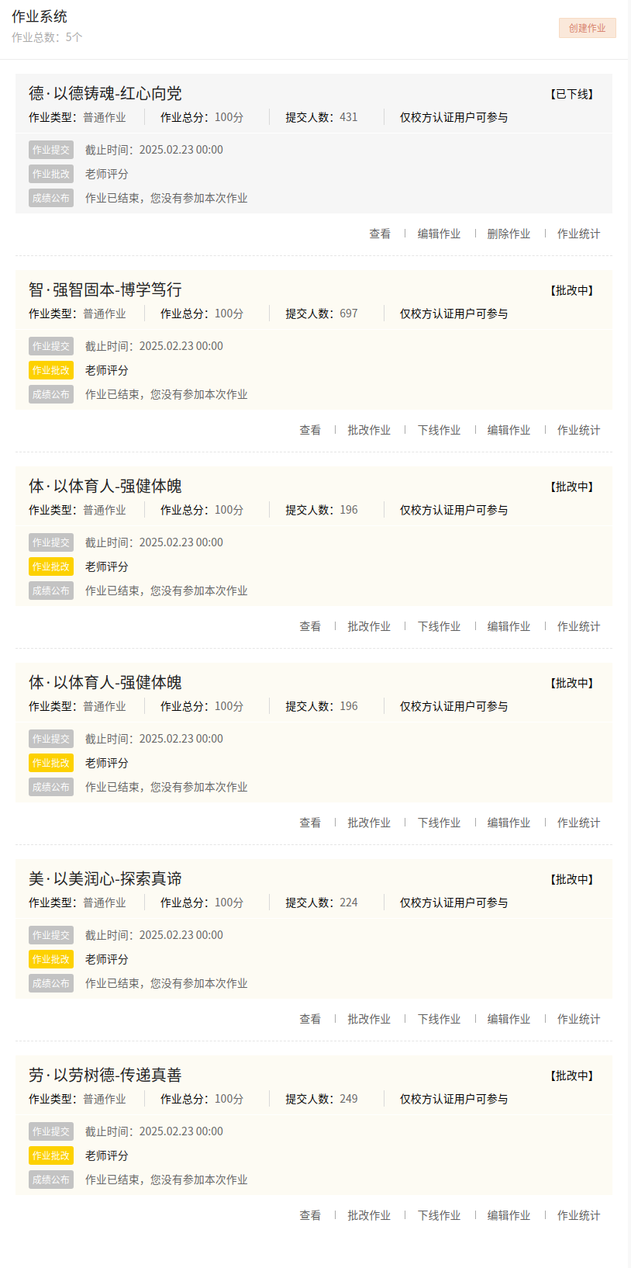
Task: Open the 劳·以劳树德-传递真善 assignment title
Action: (105, 1075)
